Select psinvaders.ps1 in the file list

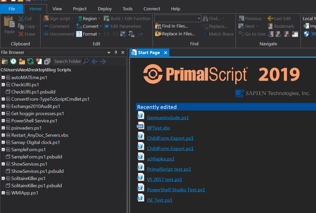click(26, 128)
